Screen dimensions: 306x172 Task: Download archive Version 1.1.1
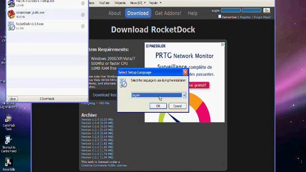click(x=97, y=150)
